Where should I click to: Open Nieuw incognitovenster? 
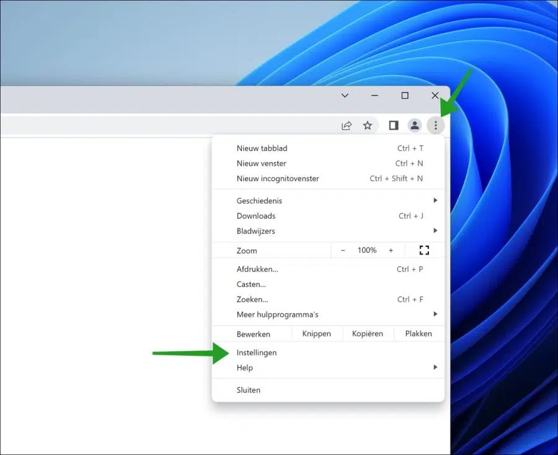(328, 179)
